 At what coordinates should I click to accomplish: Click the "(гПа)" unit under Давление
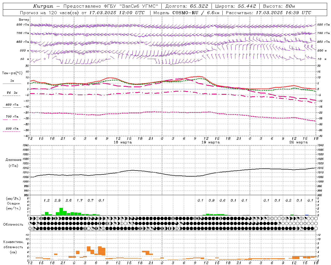(13, 166)
